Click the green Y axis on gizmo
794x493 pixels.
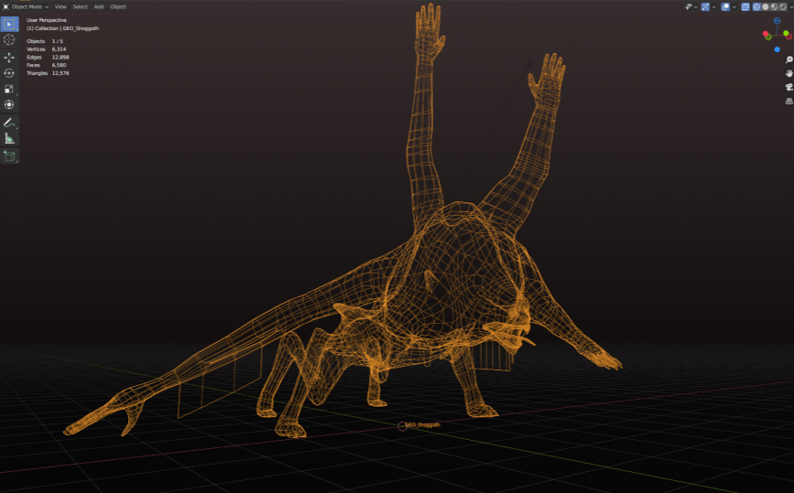pyautogui.click(x=768, y=37)
